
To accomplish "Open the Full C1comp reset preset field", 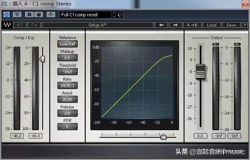I will click(85, 15).
